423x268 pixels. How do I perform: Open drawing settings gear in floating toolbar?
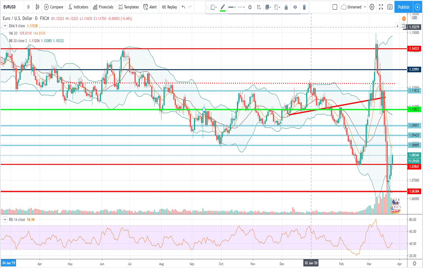[250, 7]
